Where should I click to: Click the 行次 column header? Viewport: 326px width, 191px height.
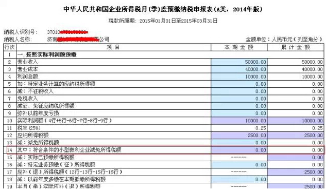coord(10,47)
